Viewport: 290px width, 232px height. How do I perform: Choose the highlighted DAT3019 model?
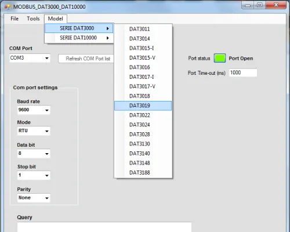143,106
